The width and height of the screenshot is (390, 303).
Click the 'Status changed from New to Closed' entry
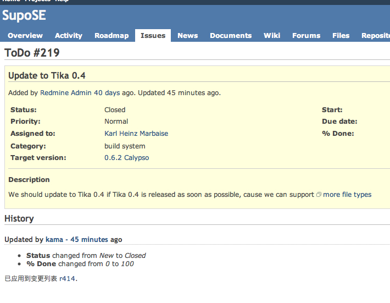86,256
